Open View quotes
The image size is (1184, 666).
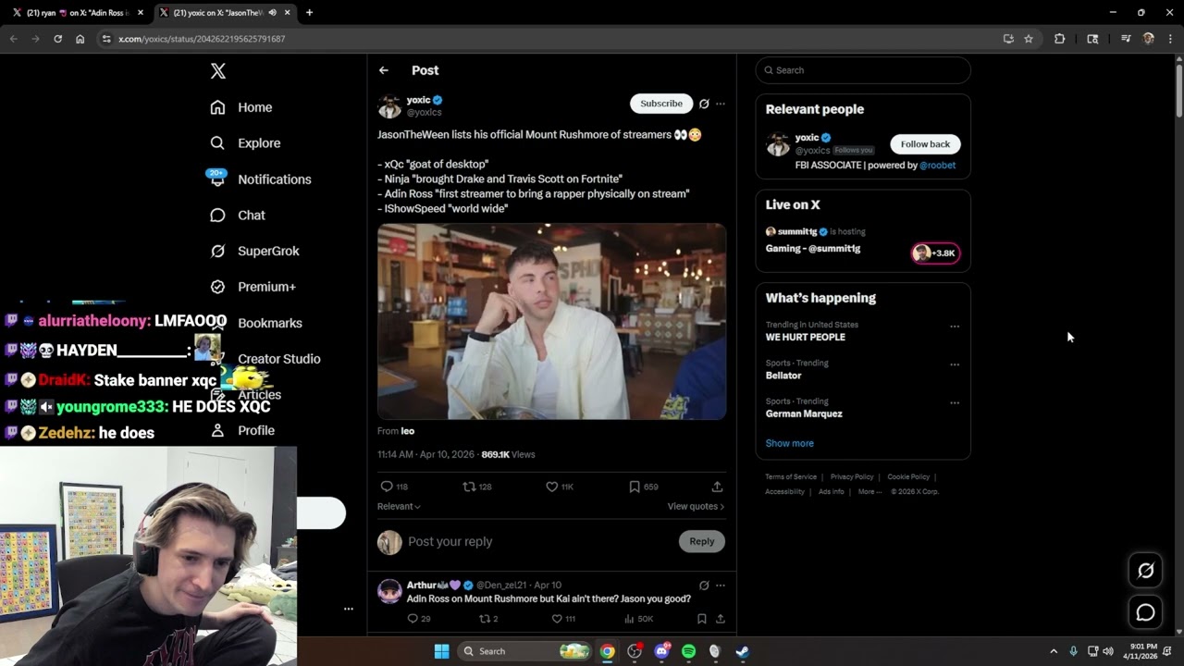pos(696,506)
